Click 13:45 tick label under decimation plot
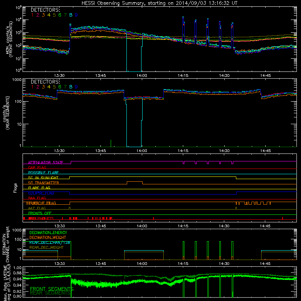Viewport: 301px width, 301px height. tap(100, 264)
